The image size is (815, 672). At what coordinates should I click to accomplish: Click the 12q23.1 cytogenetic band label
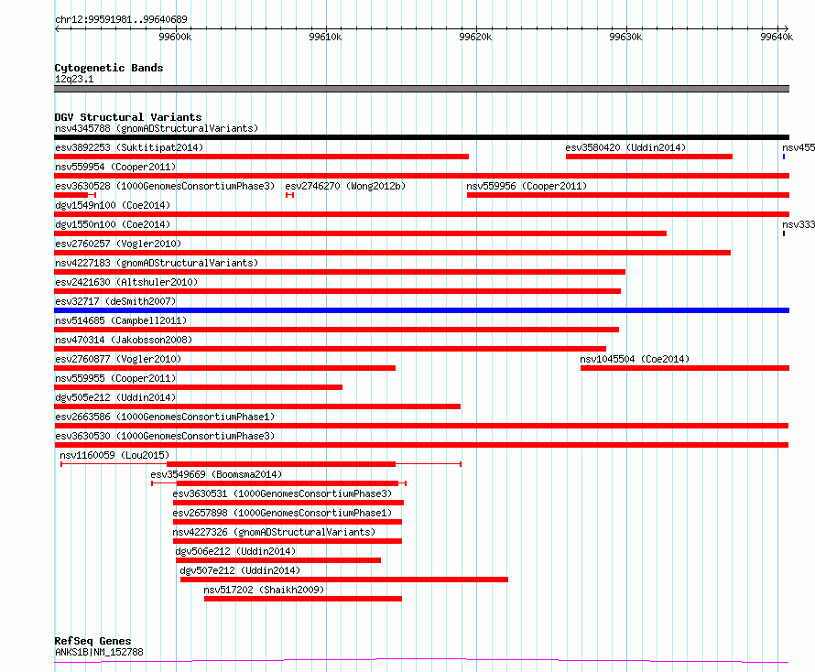[x=74, y=79]
